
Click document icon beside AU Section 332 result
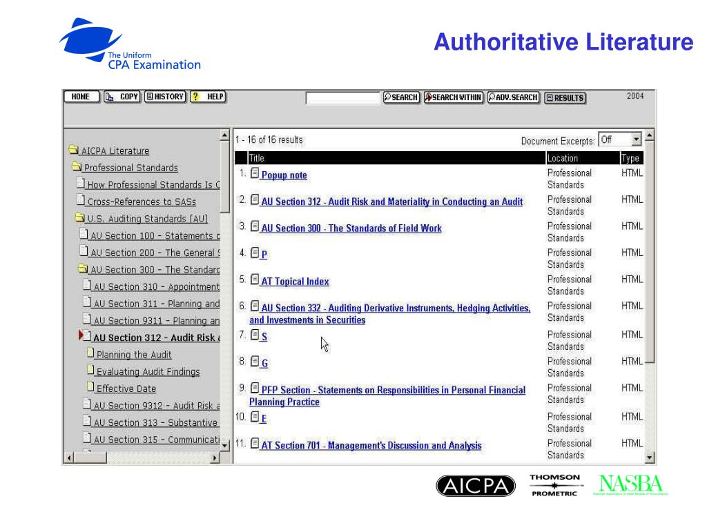255,306
